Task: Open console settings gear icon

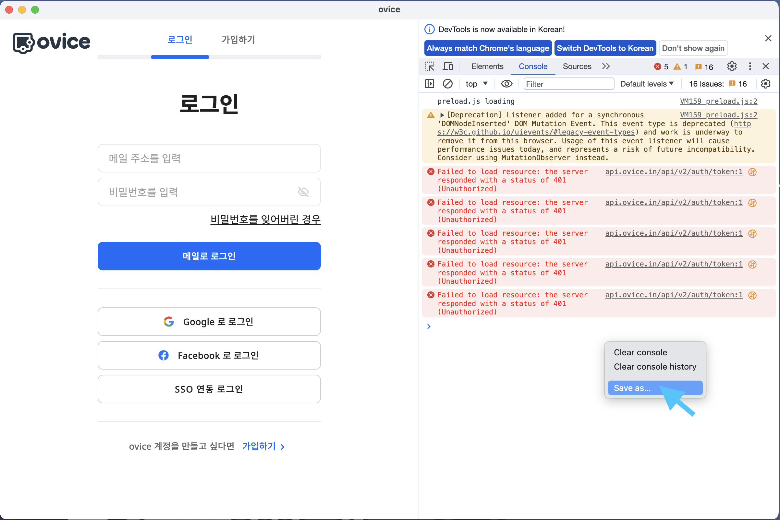Action: (x=765, y=84)
